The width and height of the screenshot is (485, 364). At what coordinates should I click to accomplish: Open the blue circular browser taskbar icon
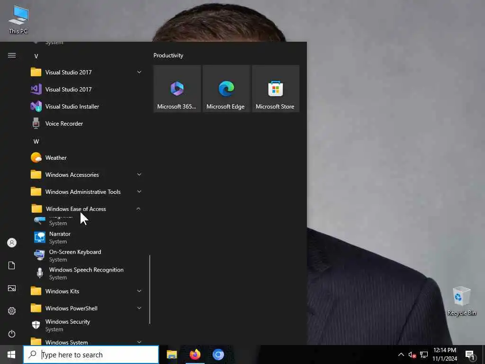[x=218, y=355]
